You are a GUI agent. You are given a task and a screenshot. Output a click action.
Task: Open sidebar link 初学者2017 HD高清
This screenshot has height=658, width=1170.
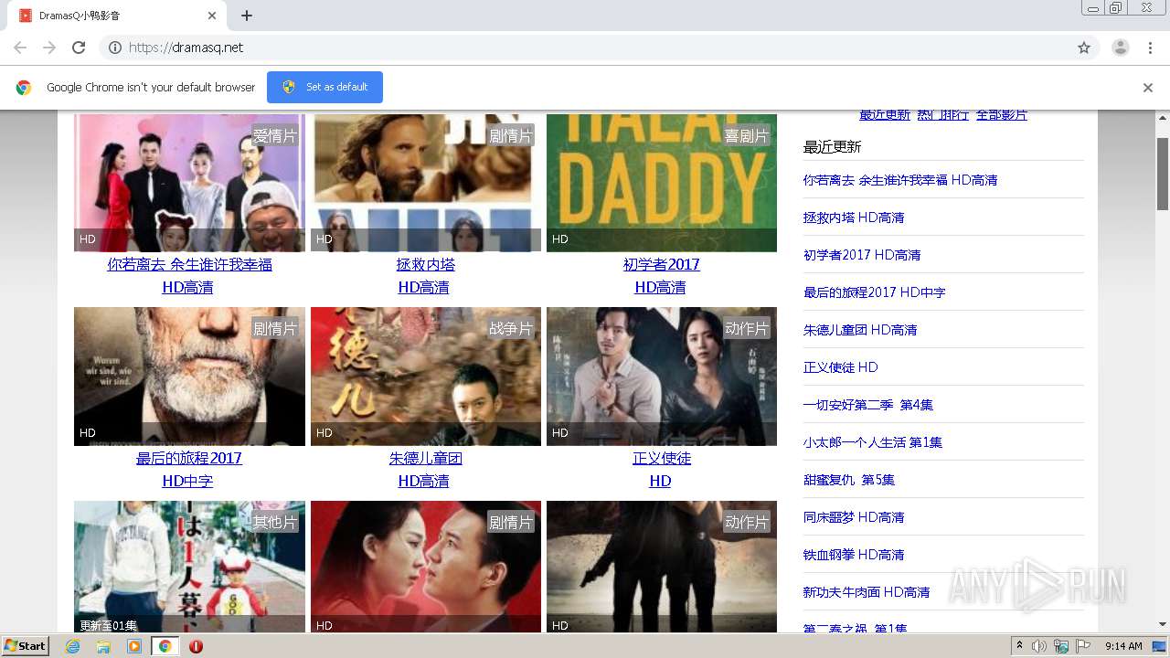[x=862, y=255]
